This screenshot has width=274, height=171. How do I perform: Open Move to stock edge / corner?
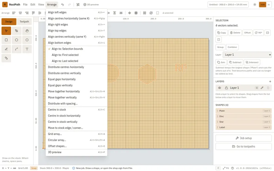pos(76,128)
